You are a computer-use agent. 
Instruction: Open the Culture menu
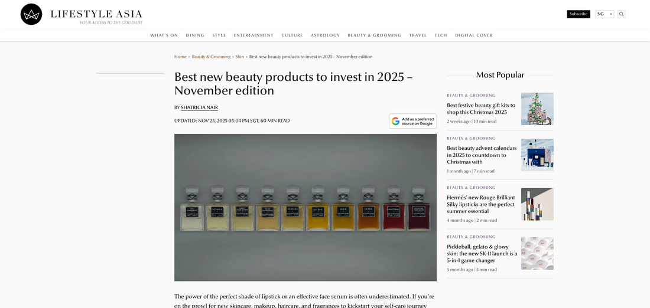(292, 35)
